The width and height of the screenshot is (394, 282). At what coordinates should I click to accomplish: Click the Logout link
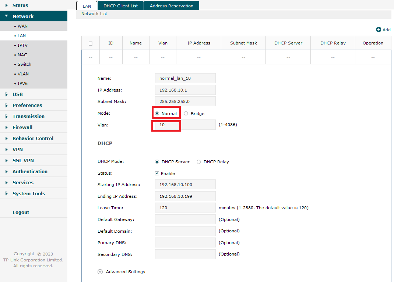coord(21,212)
